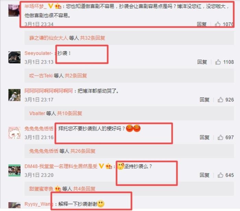This screenshot has height=211, width=240.
Task: Open 薛之谦的仙女大人 profile link
Action: 49,38
